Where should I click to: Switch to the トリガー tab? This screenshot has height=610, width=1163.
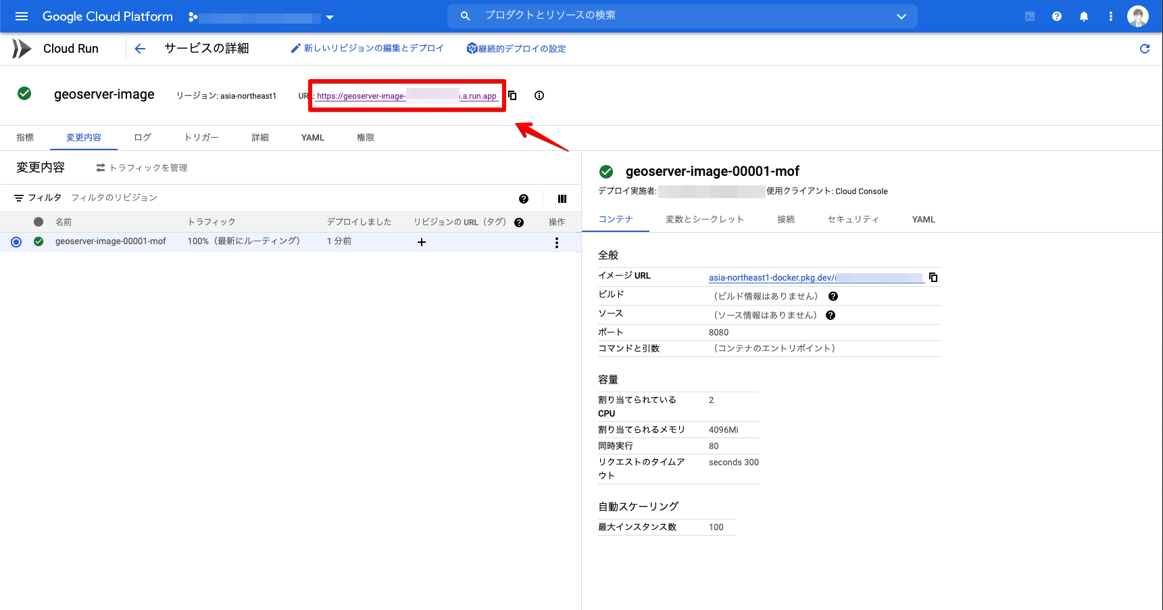(201, 137)
